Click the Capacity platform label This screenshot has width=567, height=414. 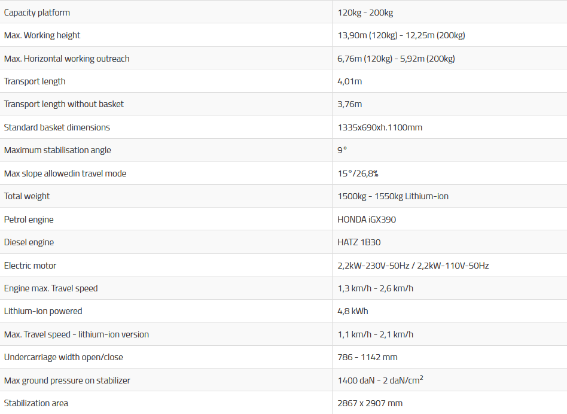click(37, 13)
